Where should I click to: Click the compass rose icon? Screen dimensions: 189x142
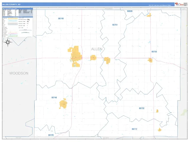(x=8, y=42)
